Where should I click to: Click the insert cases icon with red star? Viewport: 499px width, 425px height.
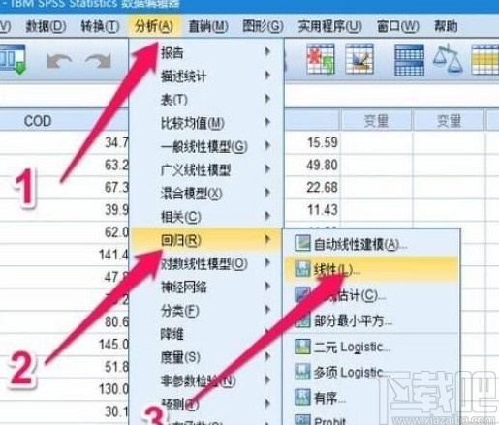[x=321, y=59]
